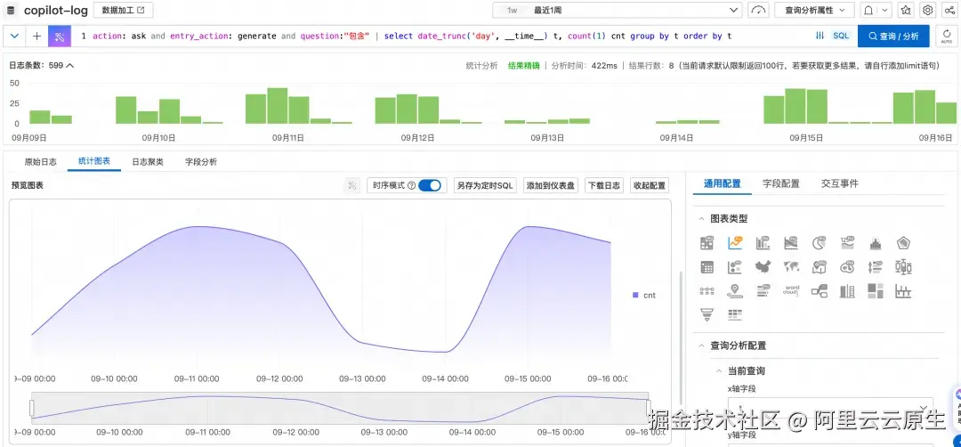Click the left handle of chart range slider
This screenshot has height=447, width=961.
click(x=32, y=408)
